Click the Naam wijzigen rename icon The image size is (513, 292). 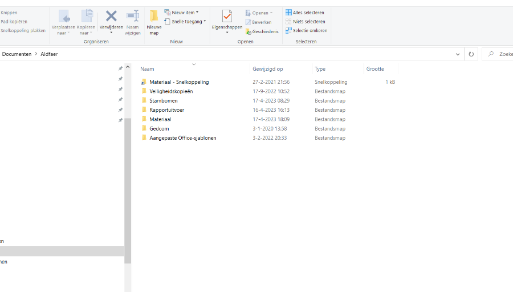pyautogui.click(x=132, y=17)
